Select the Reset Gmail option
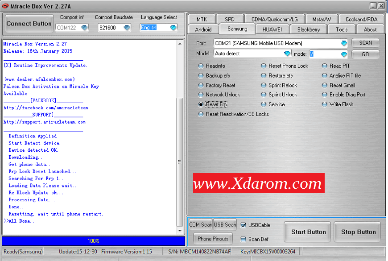This screenshot has width=388, height=261. (324, 85)
